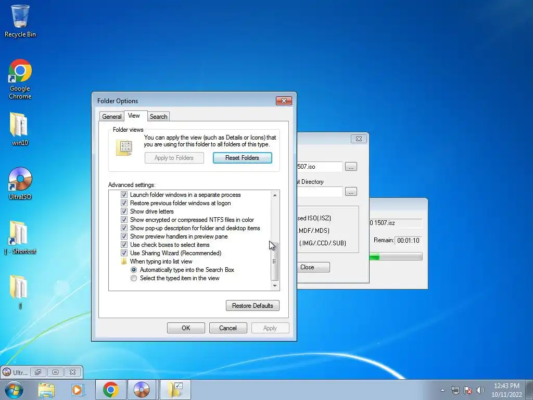
Task: Click the Remain time value 00:01:10
Action: tap(408, 241)
